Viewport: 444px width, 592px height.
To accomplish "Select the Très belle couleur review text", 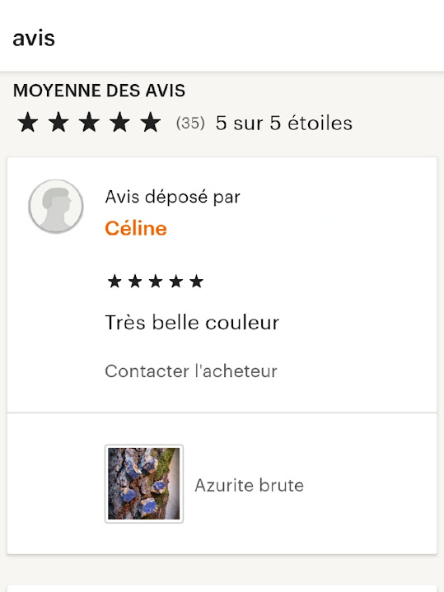I will (192, 323).
